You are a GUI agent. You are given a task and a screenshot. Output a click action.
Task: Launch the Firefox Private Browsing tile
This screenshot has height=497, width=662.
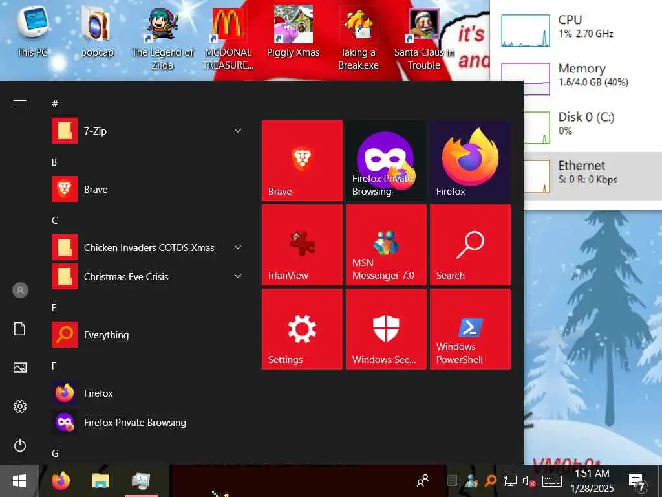[386, 160]
